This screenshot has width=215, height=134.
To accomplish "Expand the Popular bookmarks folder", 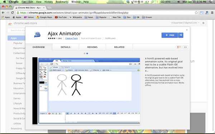I will [101, 17].
